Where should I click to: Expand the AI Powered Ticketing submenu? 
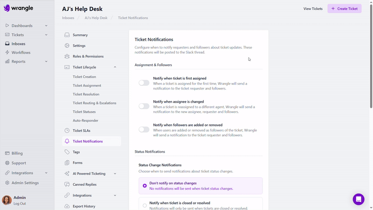(x=115, y=174)
